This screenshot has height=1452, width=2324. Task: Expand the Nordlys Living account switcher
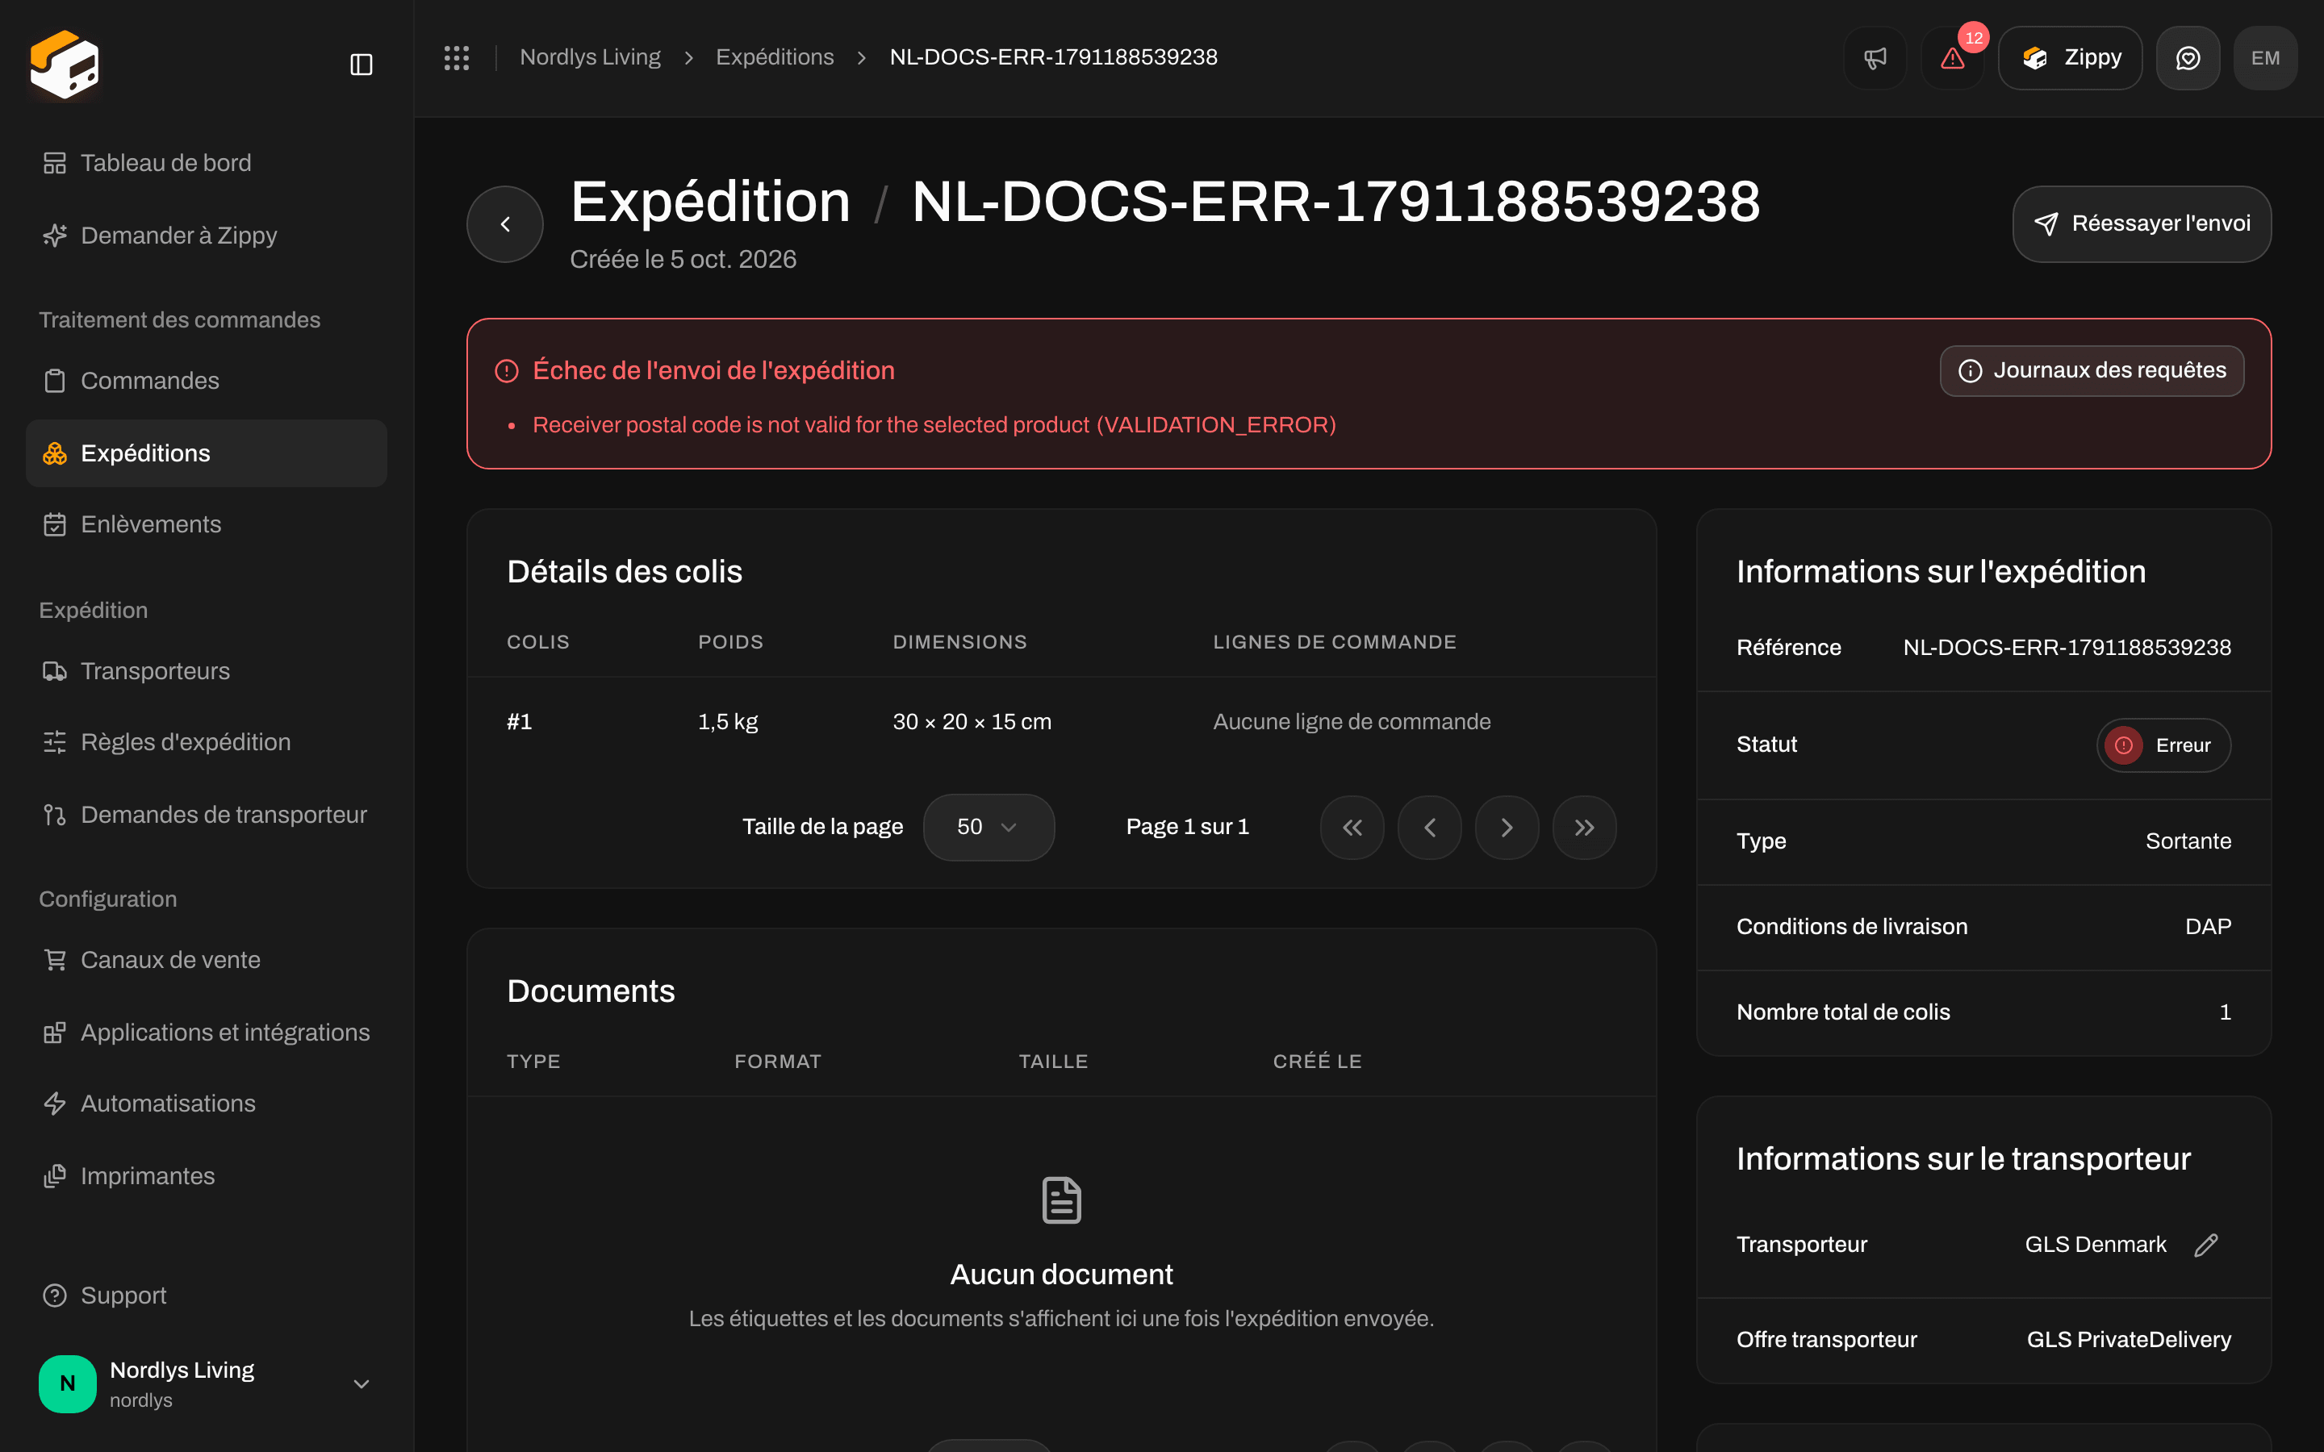click(x=207, y=1383)
